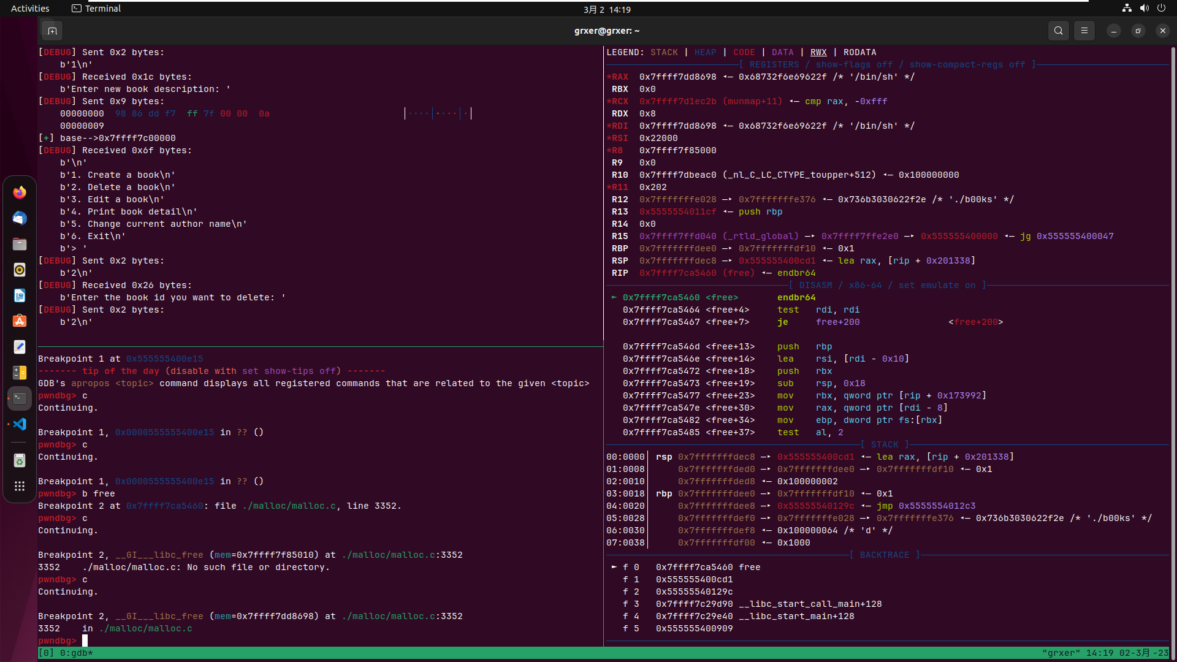The height and width of the screenshot is (662, 1177).
Task: Select the '2. Delete a book' menu line
Action: pyautogui.click(x=118, y=188)
